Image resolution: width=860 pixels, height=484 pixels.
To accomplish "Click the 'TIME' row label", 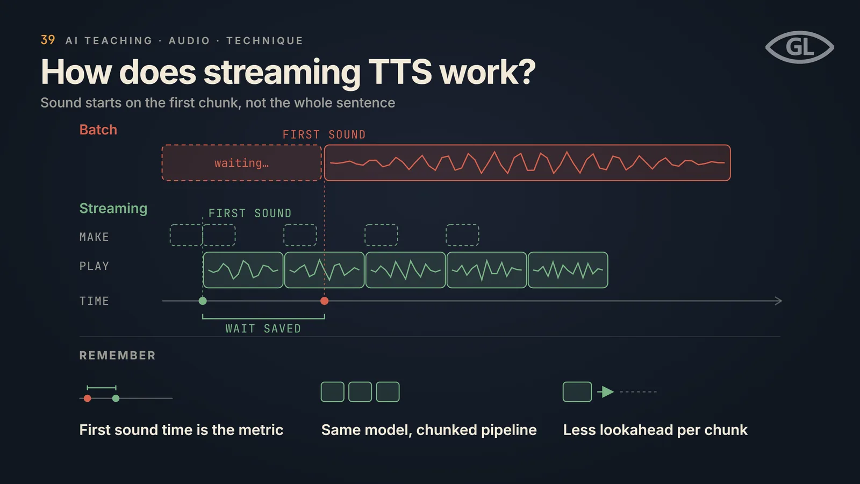I will (94, 301).
